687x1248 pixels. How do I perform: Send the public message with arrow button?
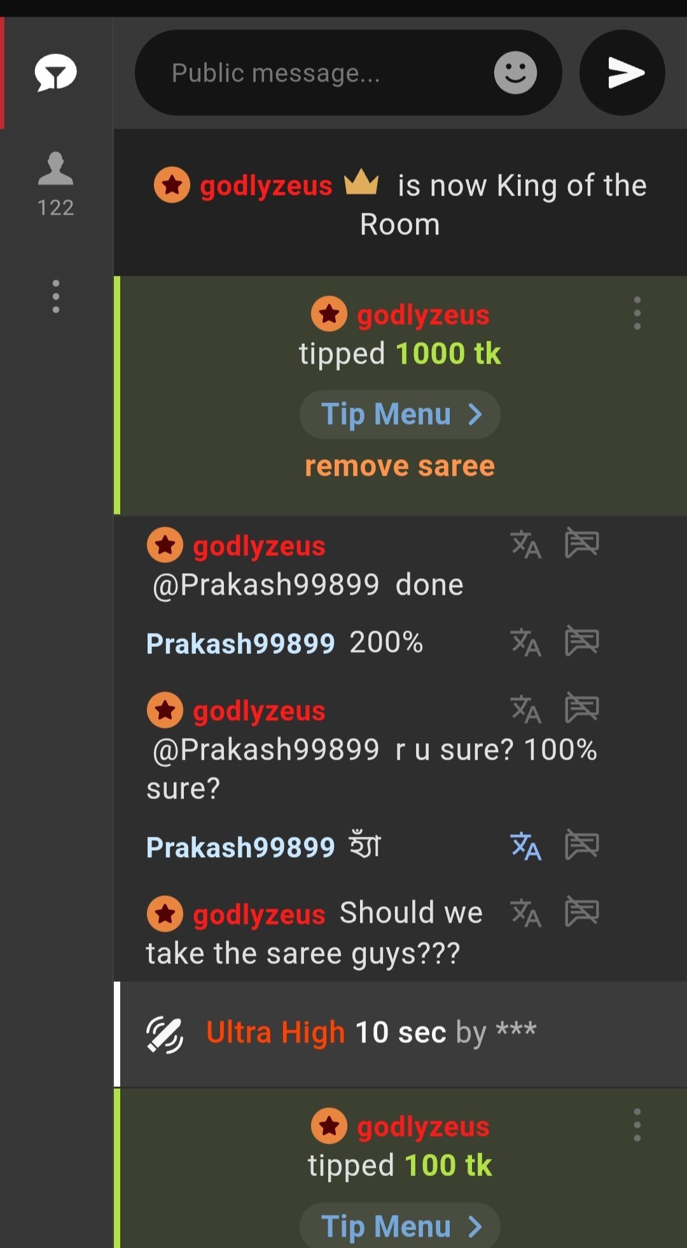[x=622, y=73]
